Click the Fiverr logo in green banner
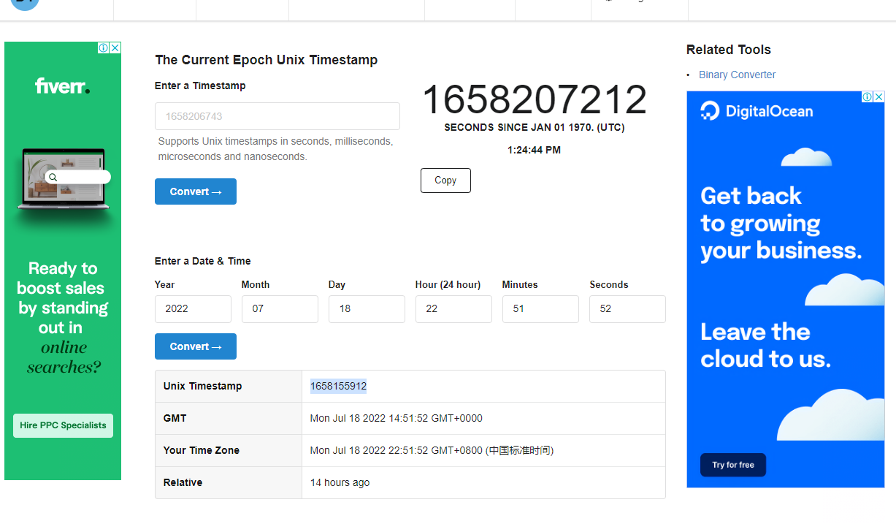Image resolution: width=896 pixels, height=524 pixels. click(63, 86)
